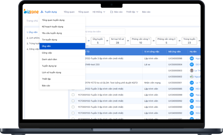The height and width of the screenshot is (135, 223).
Task: Click the double arrow between Ứng tuyển and Sơ loại hồ sơ
Action: point(107,41)
